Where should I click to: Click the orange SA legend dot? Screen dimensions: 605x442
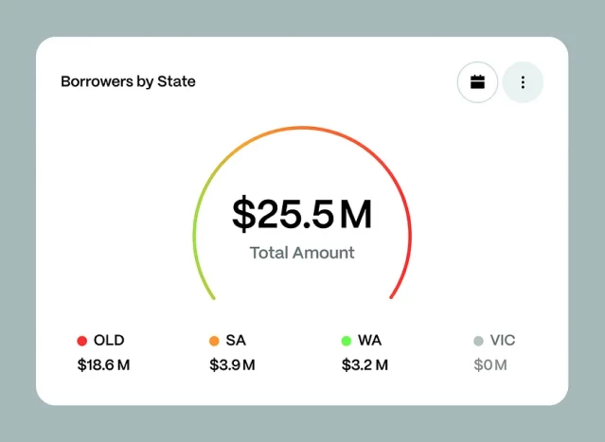point(214,341)
